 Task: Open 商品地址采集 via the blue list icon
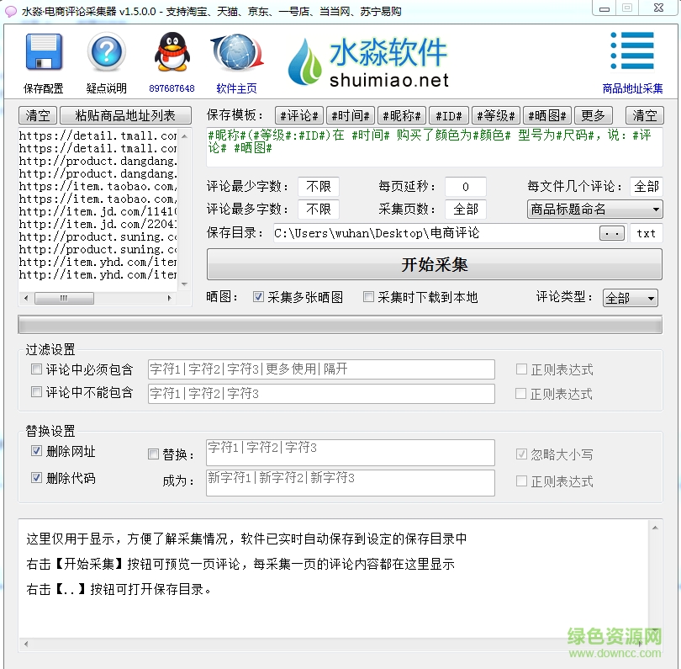tap(632, 50)
